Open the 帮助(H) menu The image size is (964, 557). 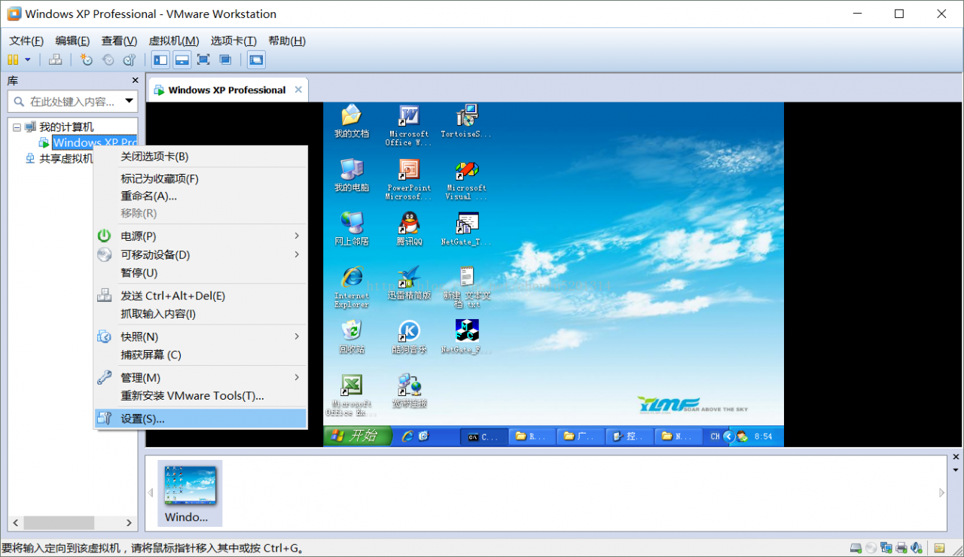pyautogui.click(x=287, y=41)
